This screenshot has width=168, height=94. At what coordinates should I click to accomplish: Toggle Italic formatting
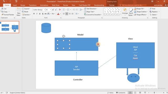tap(37, 14)
